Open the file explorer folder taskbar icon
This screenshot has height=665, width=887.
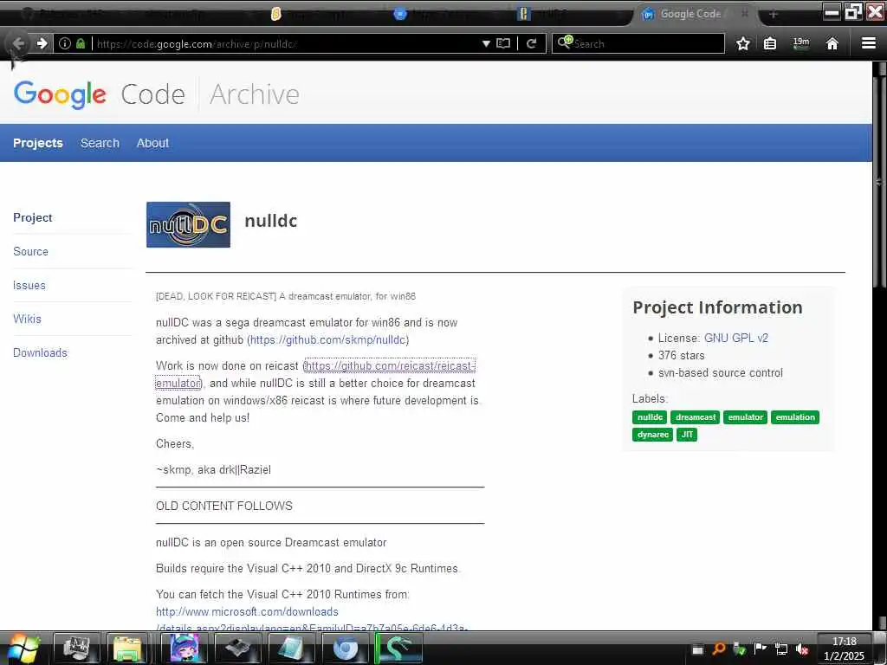[128, 648]
